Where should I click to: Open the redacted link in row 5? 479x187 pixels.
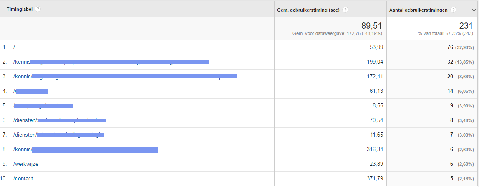[43, 106]
